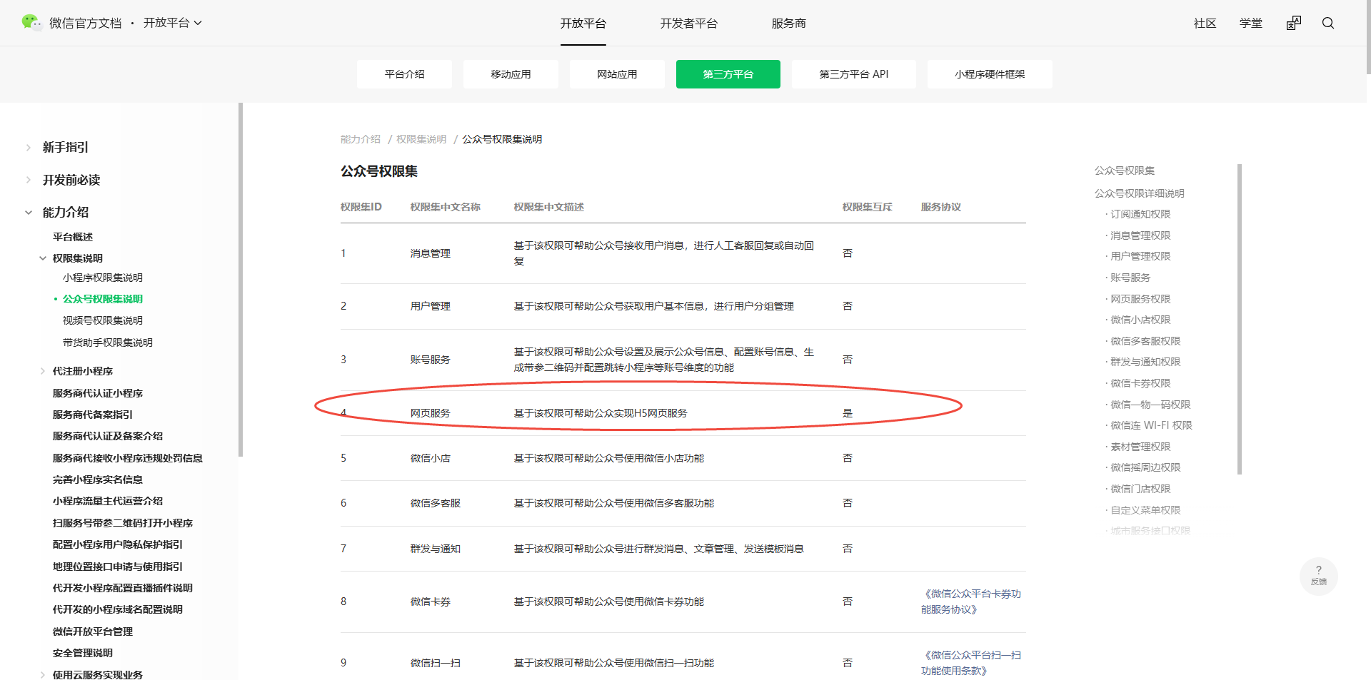Open 扫服务号带参二维码打开小程序 in sidebar
The width and height of the screenshot is (1371, 680).
[123, 523]
